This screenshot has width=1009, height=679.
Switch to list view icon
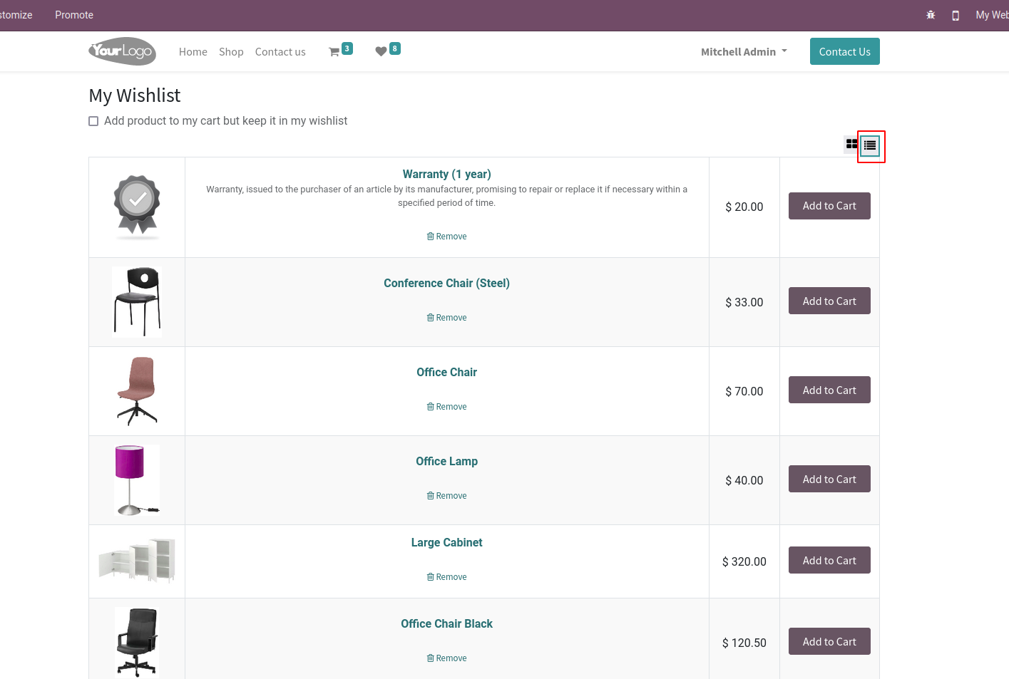(870, 146)
